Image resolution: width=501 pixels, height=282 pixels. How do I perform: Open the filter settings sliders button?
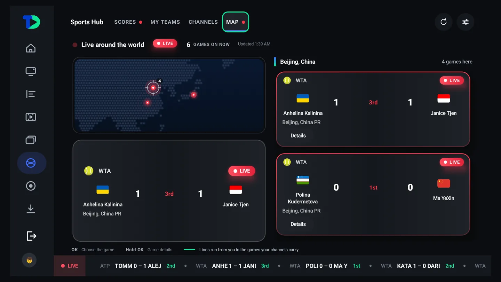[466, 22]
